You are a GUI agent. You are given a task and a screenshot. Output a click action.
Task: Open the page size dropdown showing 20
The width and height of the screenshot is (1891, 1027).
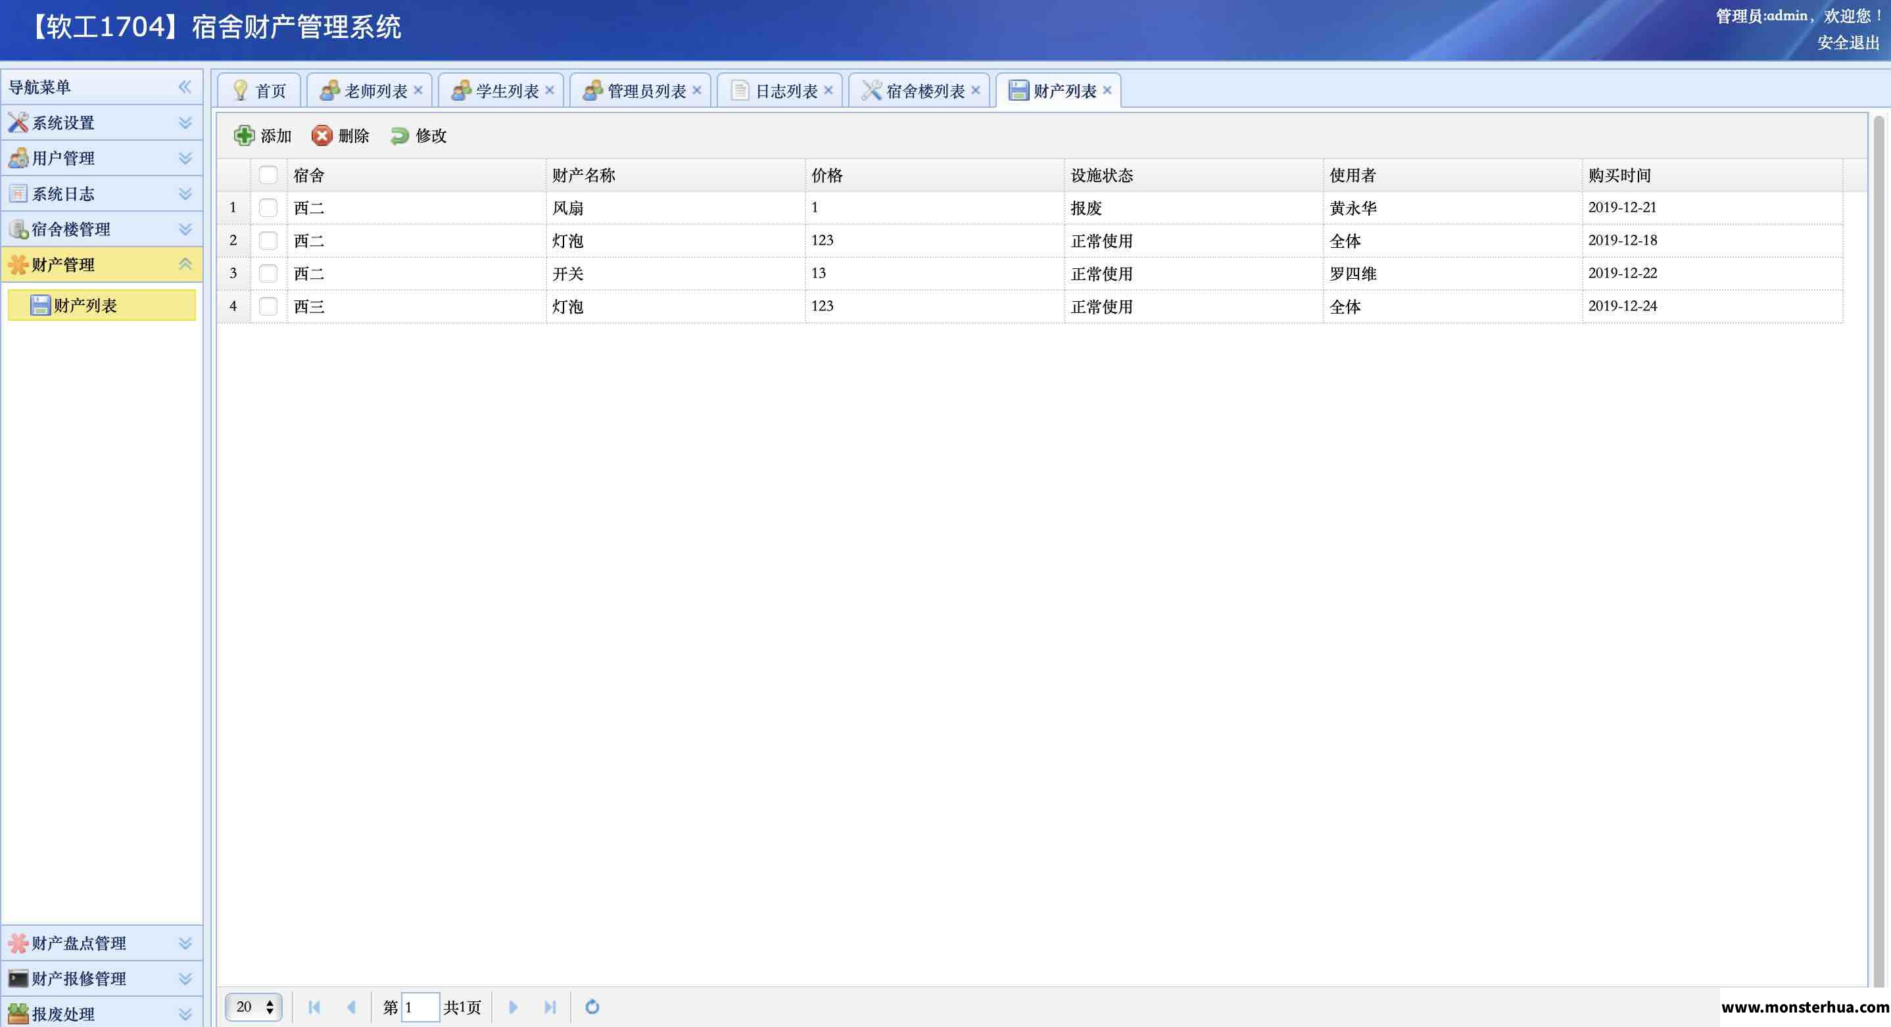pyautogui.click(x=253, y=1007)
